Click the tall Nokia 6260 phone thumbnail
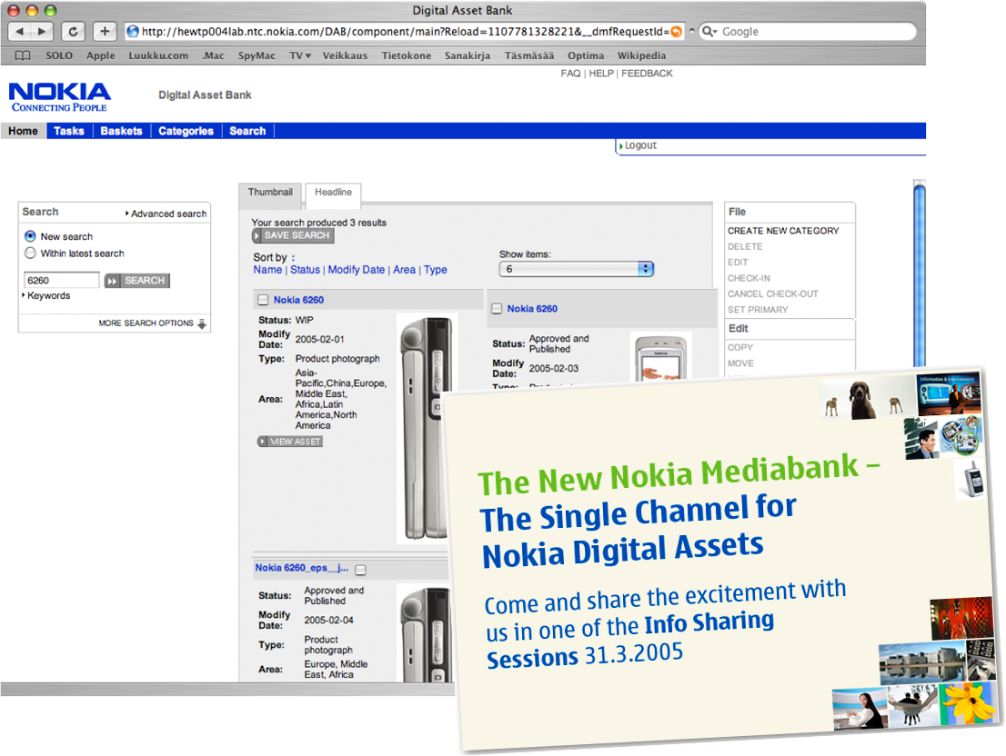1006x756 pixels. click(426, 428)
